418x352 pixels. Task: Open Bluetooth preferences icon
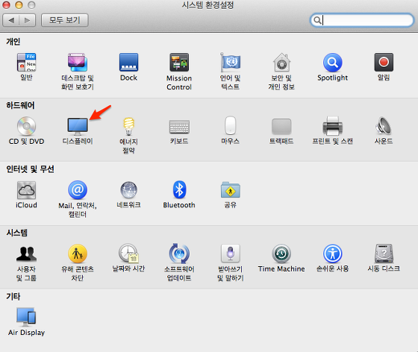point(179,190)
